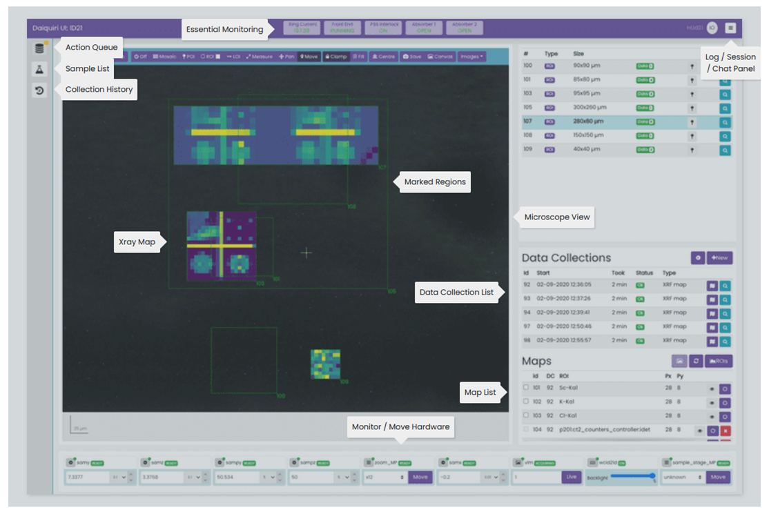The image size is (769, 512).
Task: Open the samz step size dropdown
Action: 193,477
